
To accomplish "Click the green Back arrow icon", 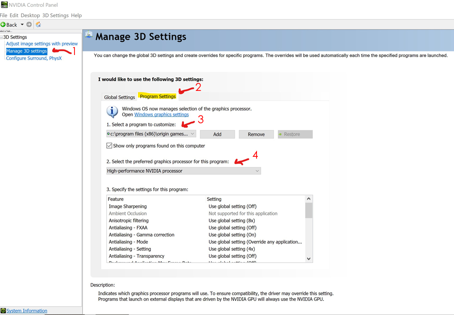I will 3,25.
